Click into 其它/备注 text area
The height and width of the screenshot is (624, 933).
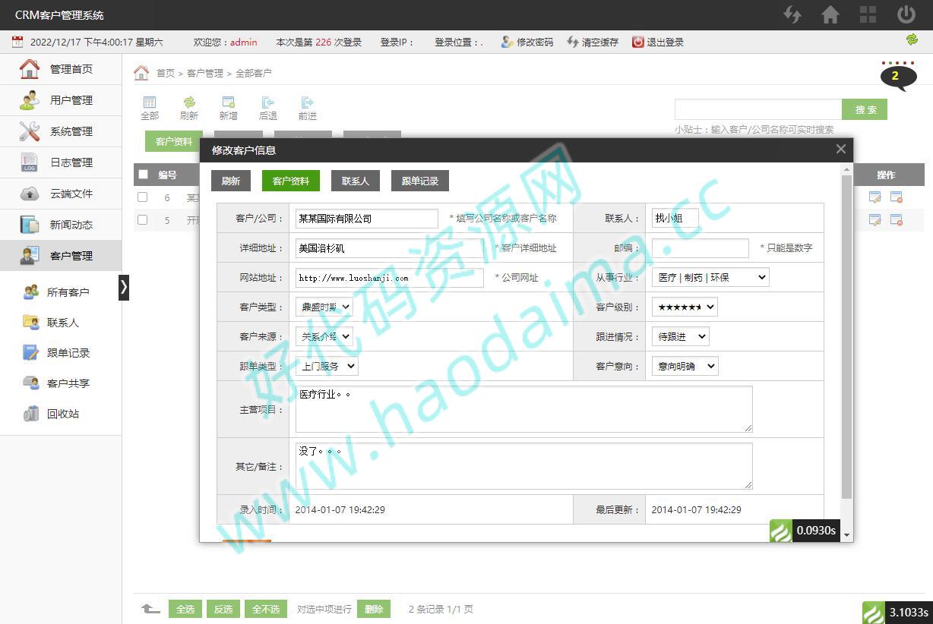524,466
